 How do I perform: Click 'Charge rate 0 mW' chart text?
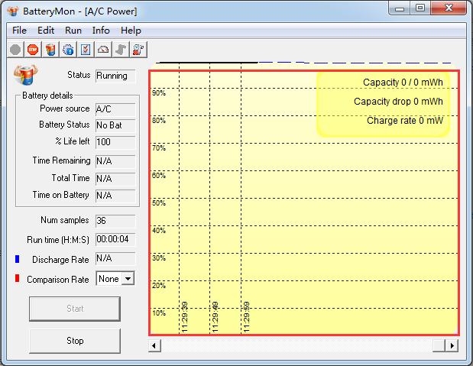(x=405, y=121)
